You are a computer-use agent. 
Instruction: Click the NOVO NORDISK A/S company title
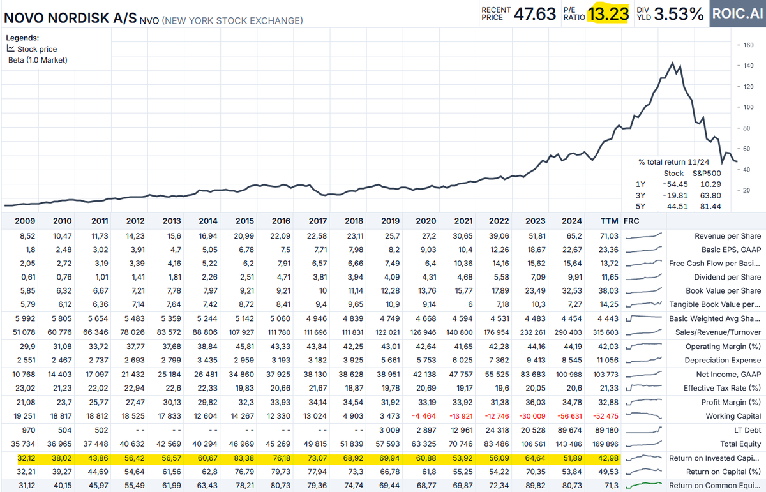pos(70,19)
